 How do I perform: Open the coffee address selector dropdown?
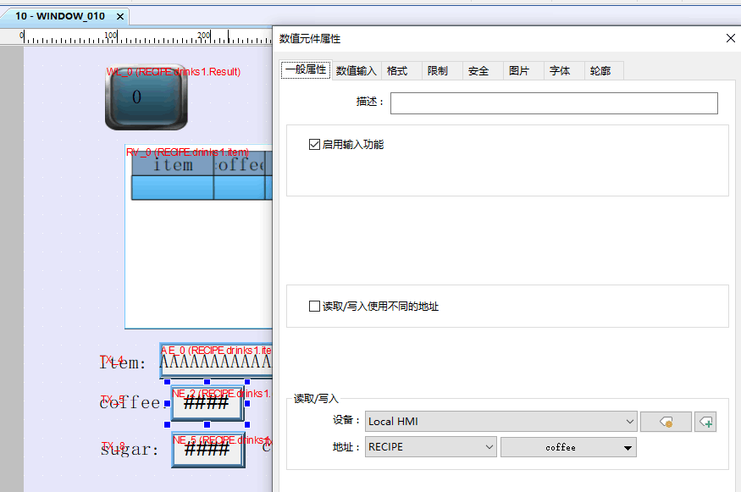(x=567, y=447)
